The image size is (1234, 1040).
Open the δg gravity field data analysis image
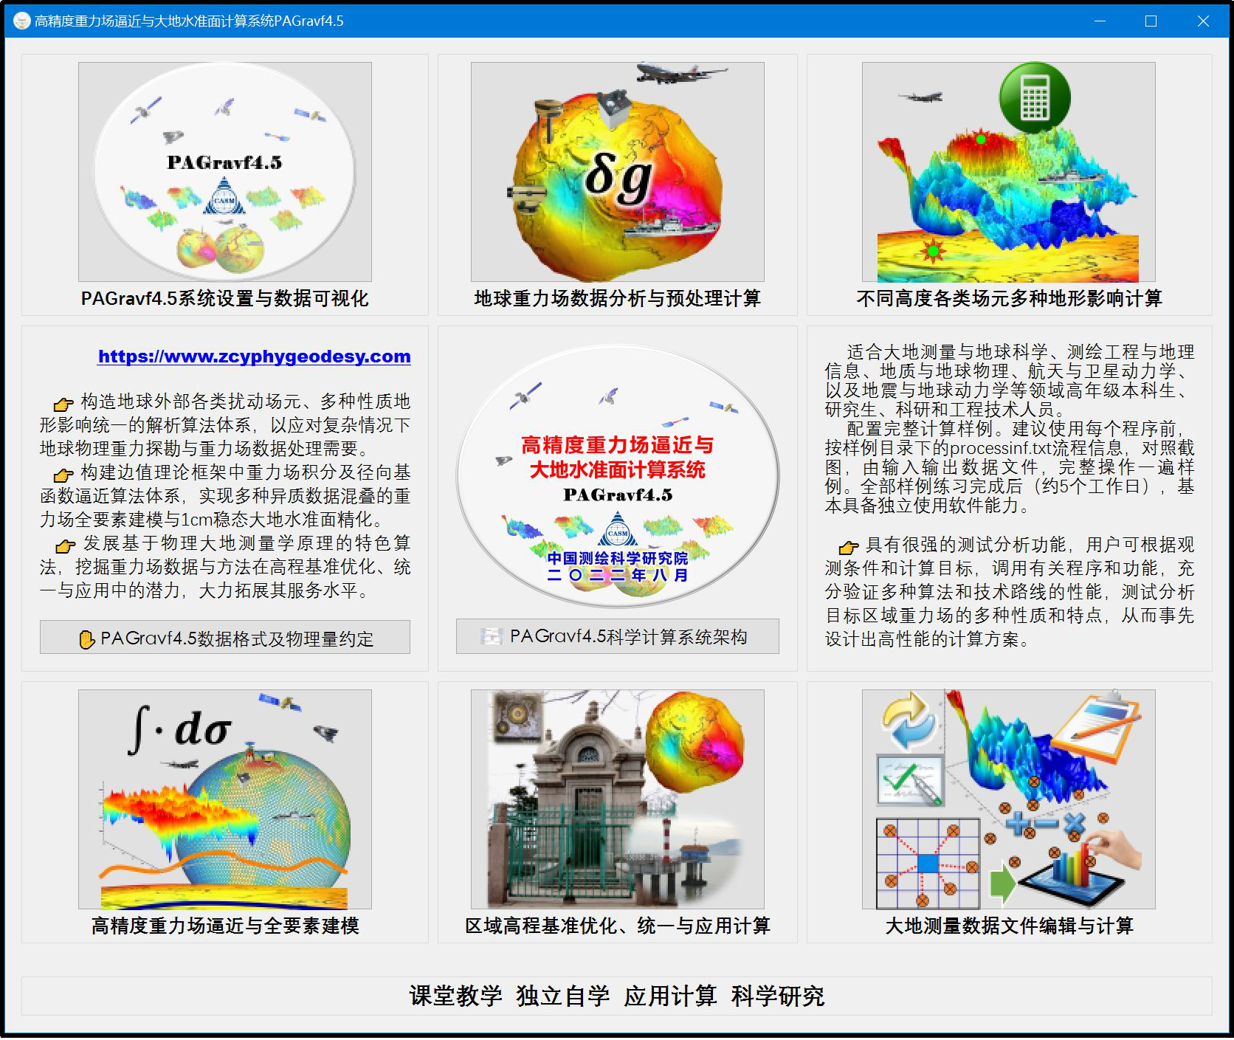coord(617,171)
